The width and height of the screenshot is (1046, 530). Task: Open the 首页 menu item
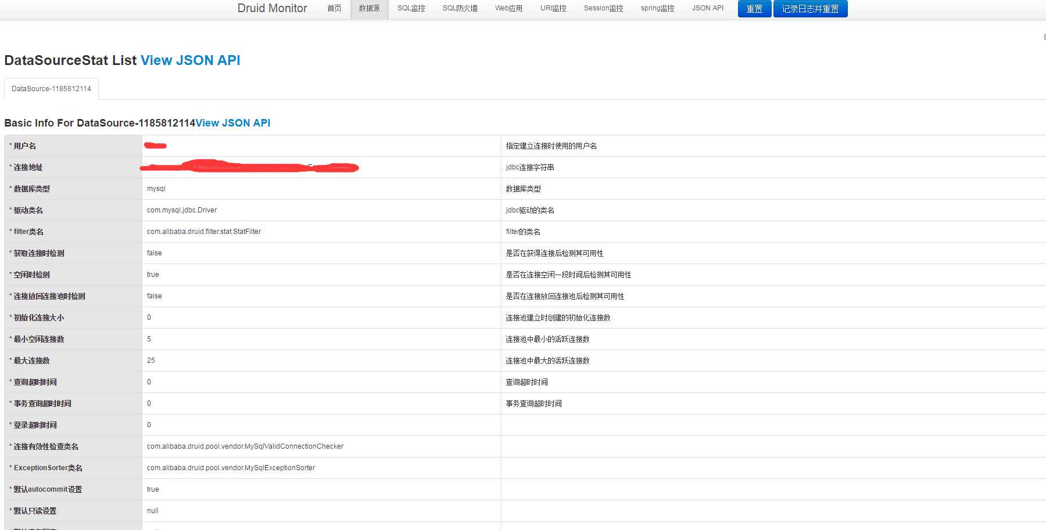point(334,8)
